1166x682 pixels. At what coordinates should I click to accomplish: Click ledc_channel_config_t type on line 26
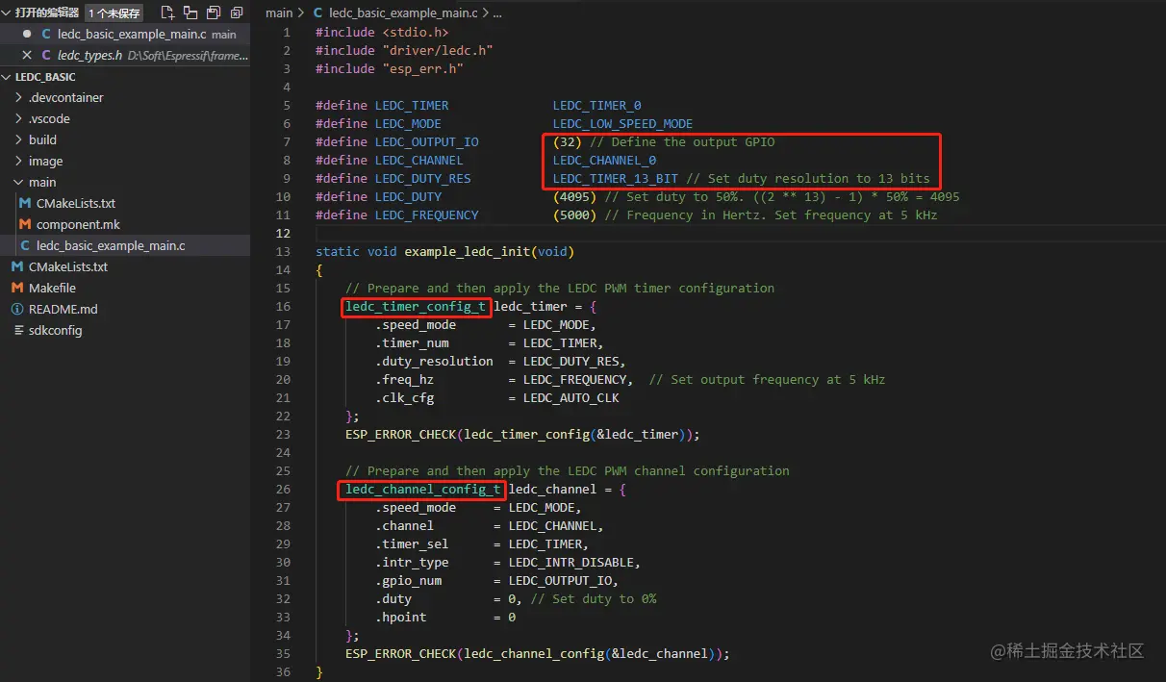[x=423, y=489]
